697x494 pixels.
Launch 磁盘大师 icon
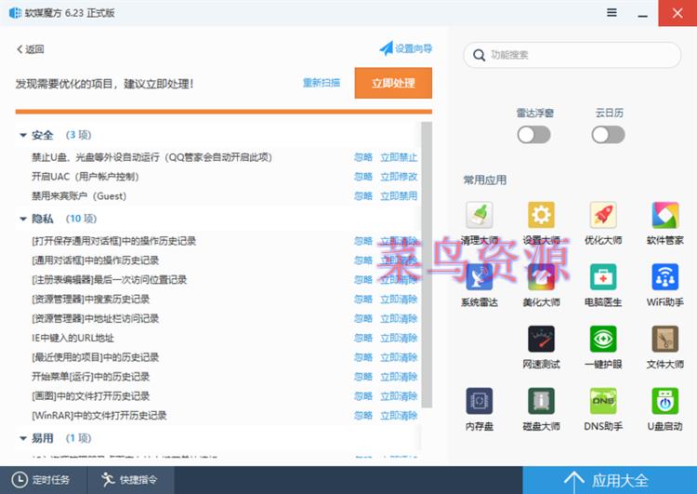coord(541,401)
